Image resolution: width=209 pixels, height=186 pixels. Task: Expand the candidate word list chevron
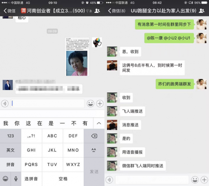click(99, 123)
